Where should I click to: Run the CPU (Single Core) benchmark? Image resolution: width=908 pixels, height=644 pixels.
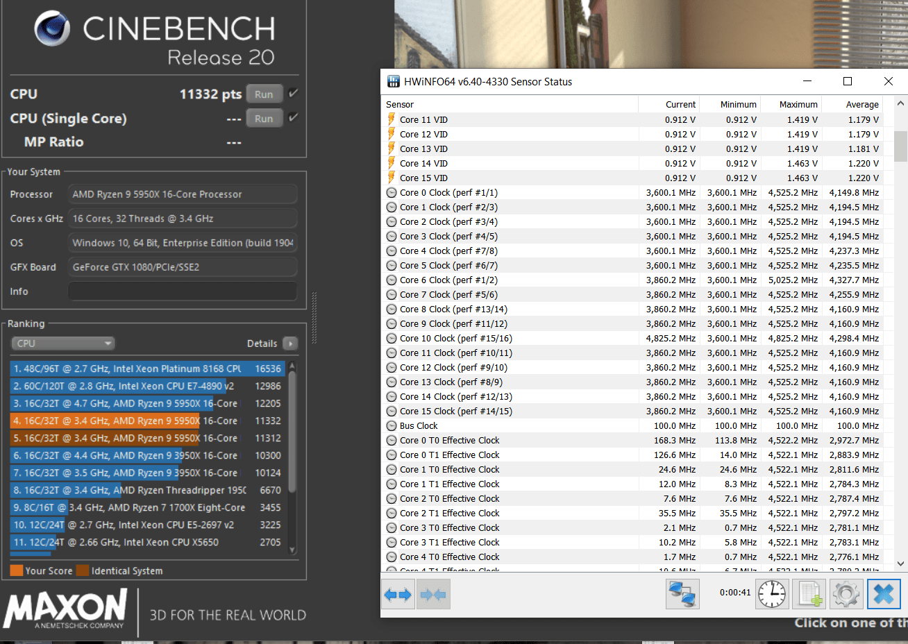(264, 119)
